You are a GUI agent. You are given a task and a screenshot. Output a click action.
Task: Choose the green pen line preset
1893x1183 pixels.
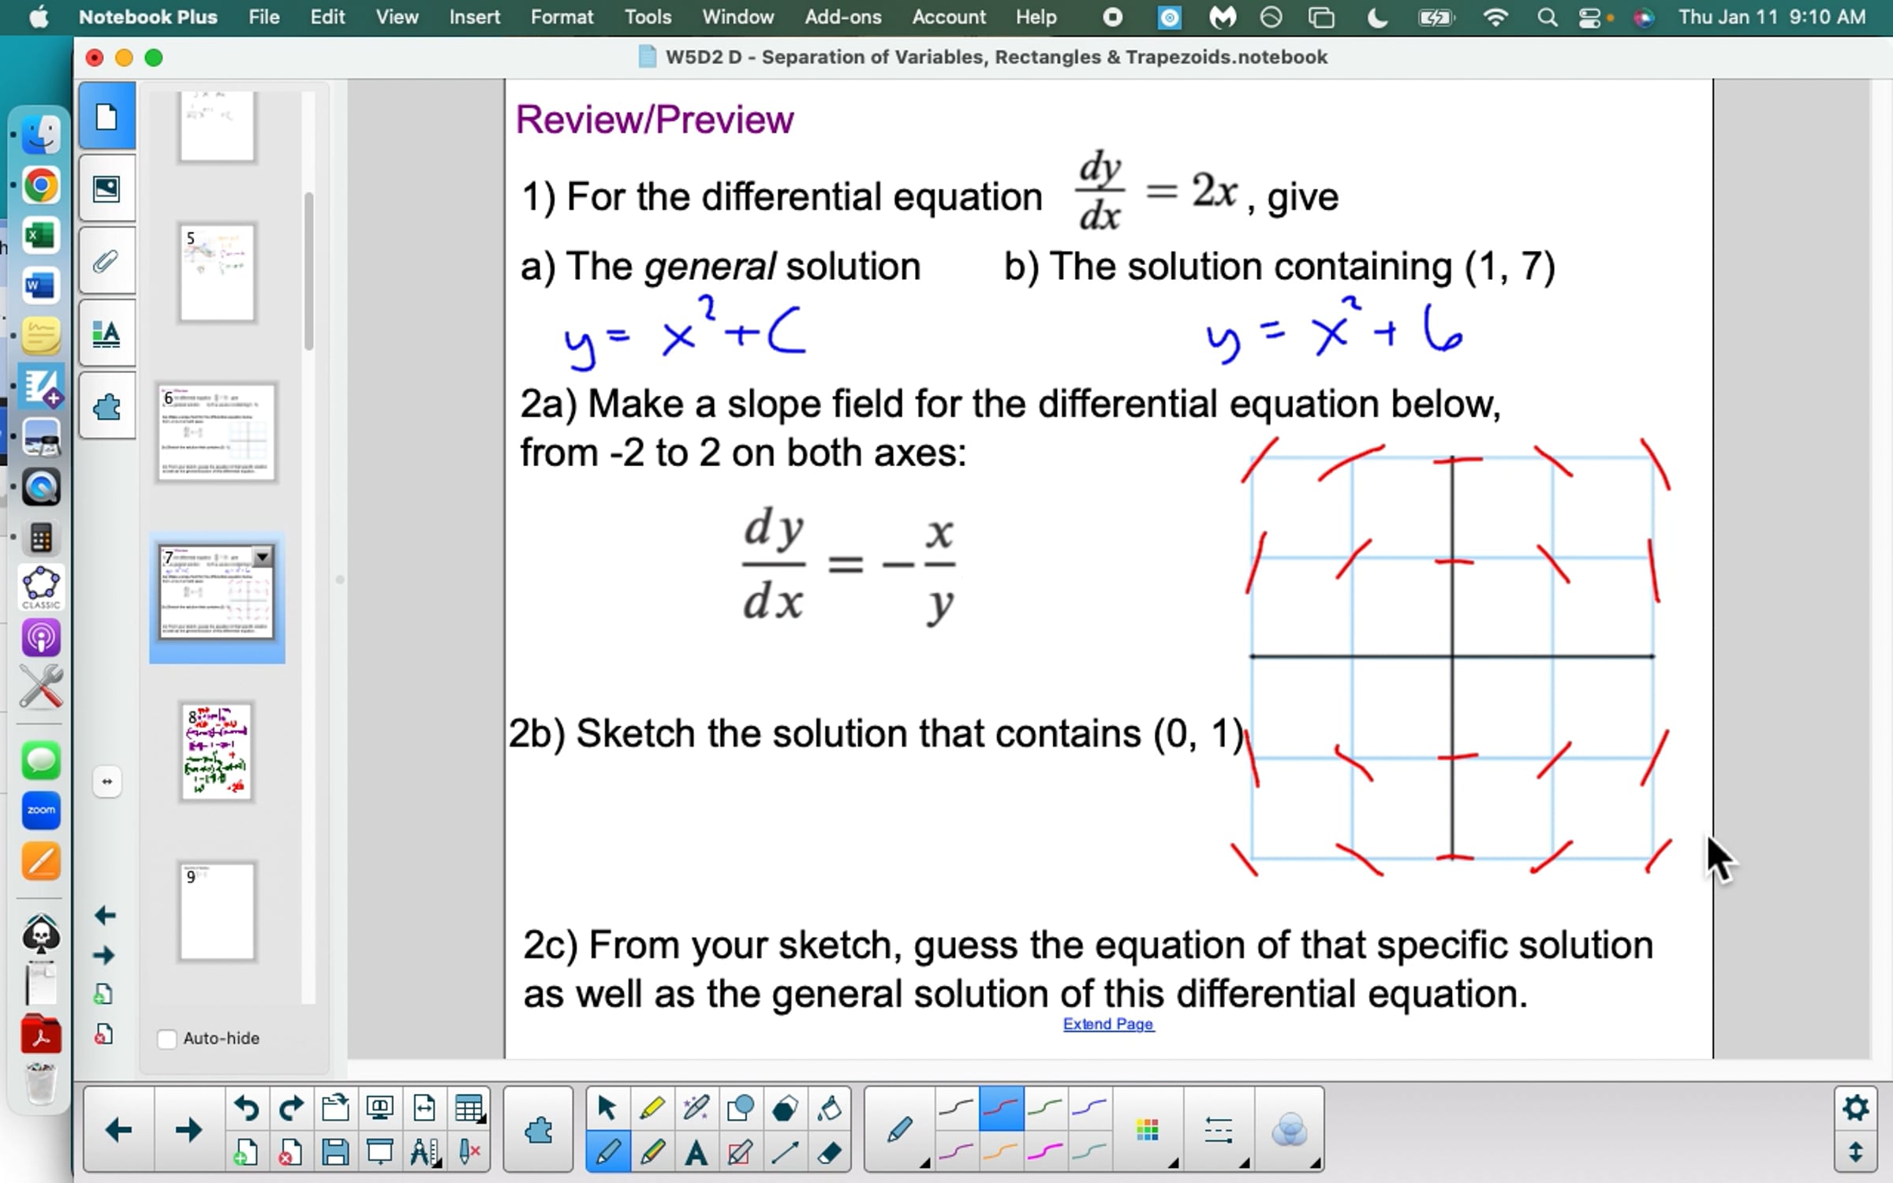[1045, 1109]
